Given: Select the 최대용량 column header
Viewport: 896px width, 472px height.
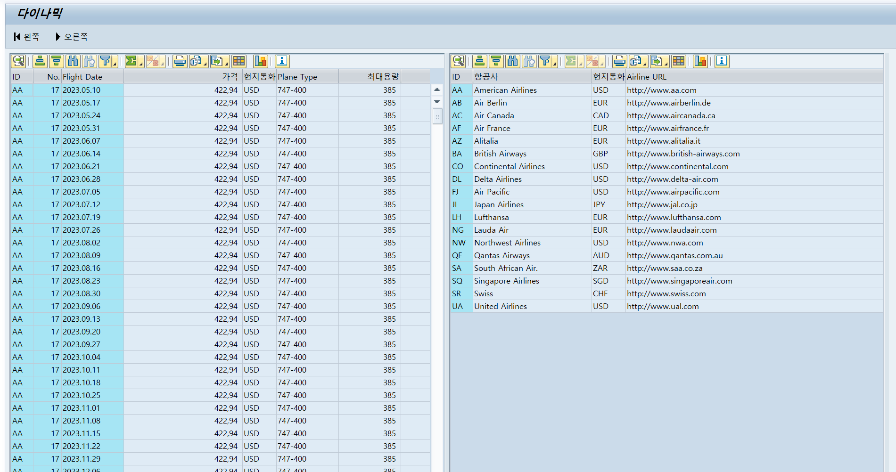Looking at the screenshot, I should (x=370, y=77).
